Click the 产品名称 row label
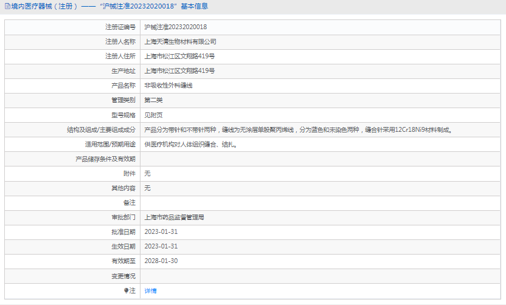506x305 pixels. 123,86
